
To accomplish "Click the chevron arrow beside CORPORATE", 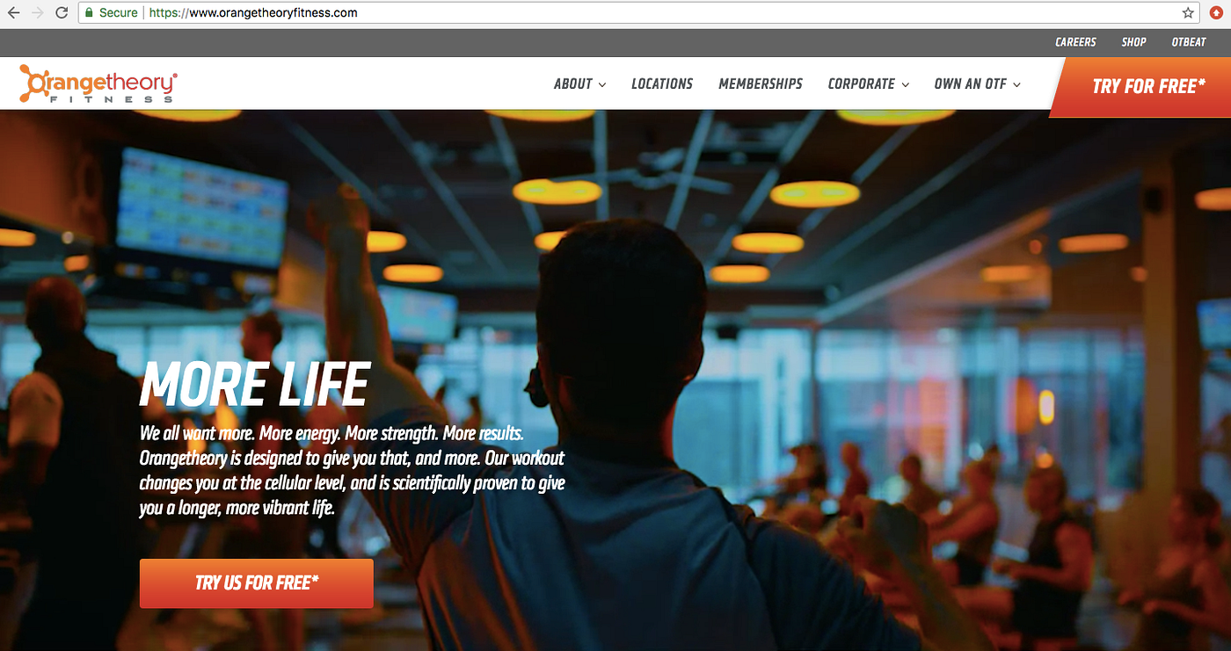I will click(904, 84).
